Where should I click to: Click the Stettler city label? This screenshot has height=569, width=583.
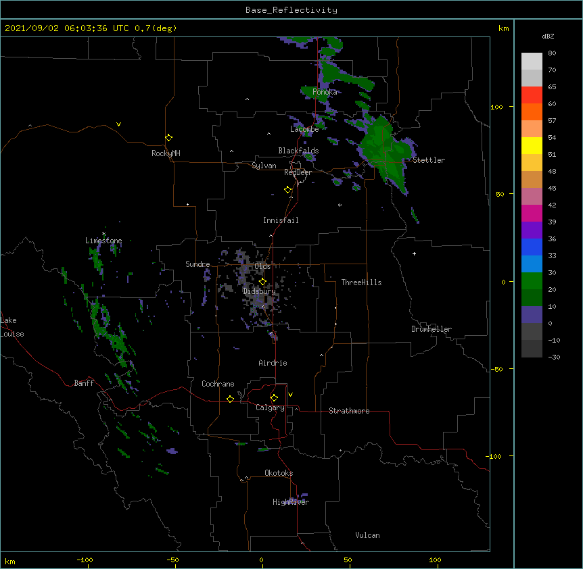(429, 160)
